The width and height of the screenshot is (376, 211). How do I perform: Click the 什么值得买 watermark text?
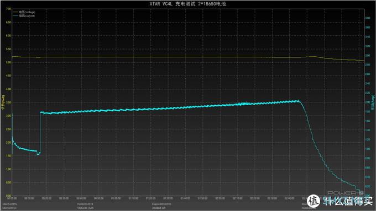(x=348, y=202)
